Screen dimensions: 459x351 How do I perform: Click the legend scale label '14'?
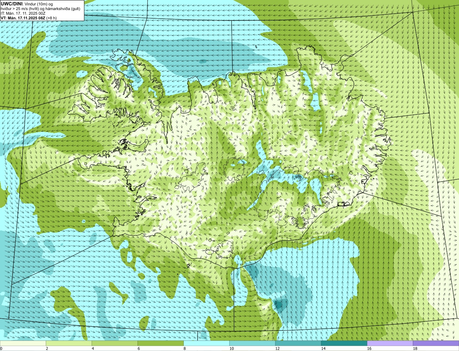[x=323, y=348]
